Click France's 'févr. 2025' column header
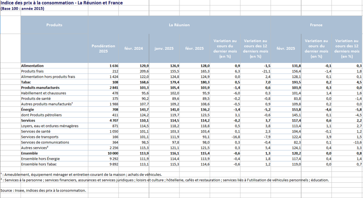The image size is (363, 198). coord(286,48)
